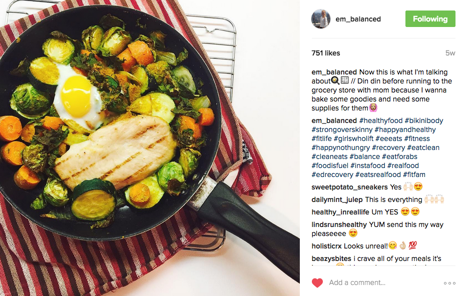Click the 5w post timestamp
466x296 pixels.
click(x=450, y=53)
